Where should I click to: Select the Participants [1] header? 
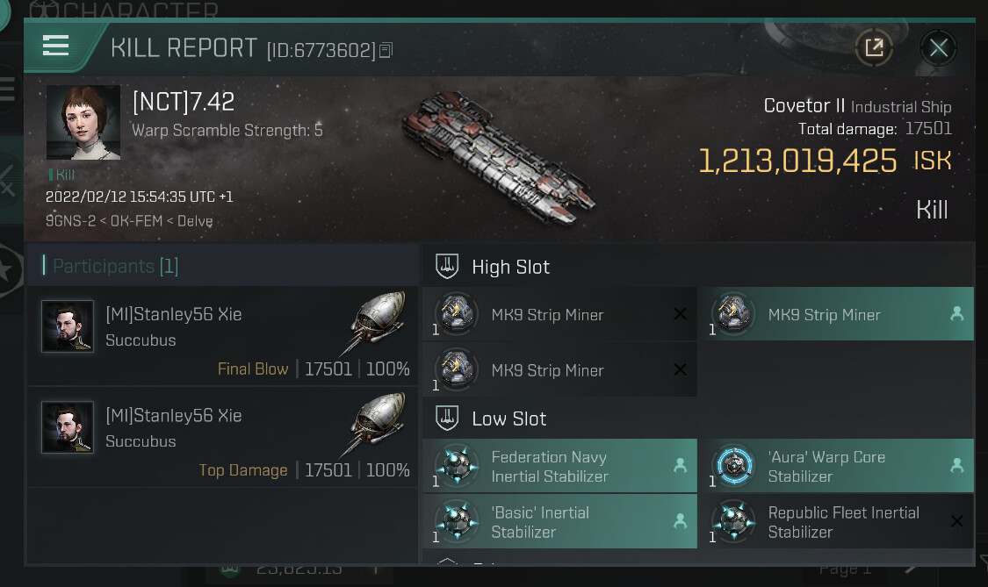(116, 266)
